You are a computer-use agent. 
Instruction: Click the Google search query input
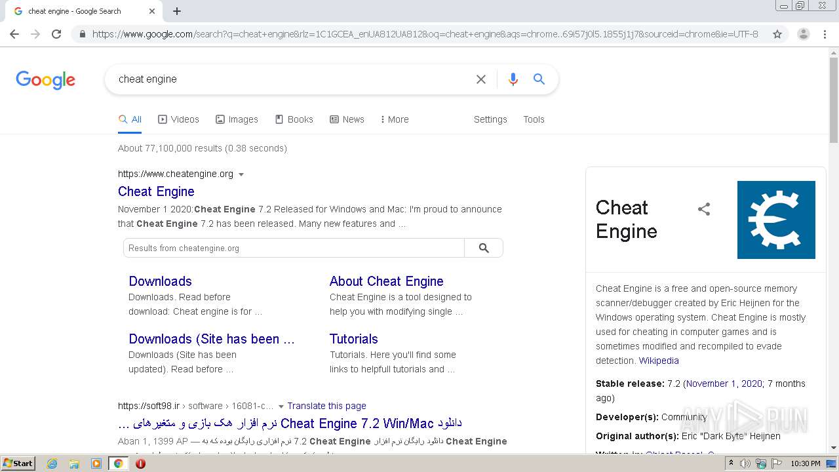[x=292, y=79]
